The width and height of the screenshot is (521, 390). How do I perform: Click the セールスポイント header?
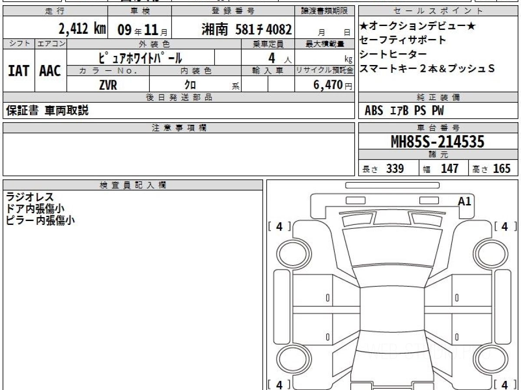[x=439, y=11]
